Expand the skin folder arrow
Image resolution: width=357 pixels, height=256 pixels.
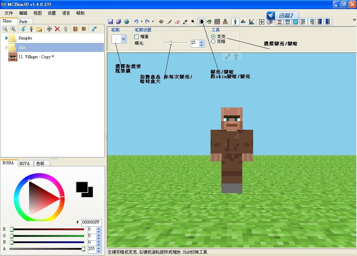point(7,47)
